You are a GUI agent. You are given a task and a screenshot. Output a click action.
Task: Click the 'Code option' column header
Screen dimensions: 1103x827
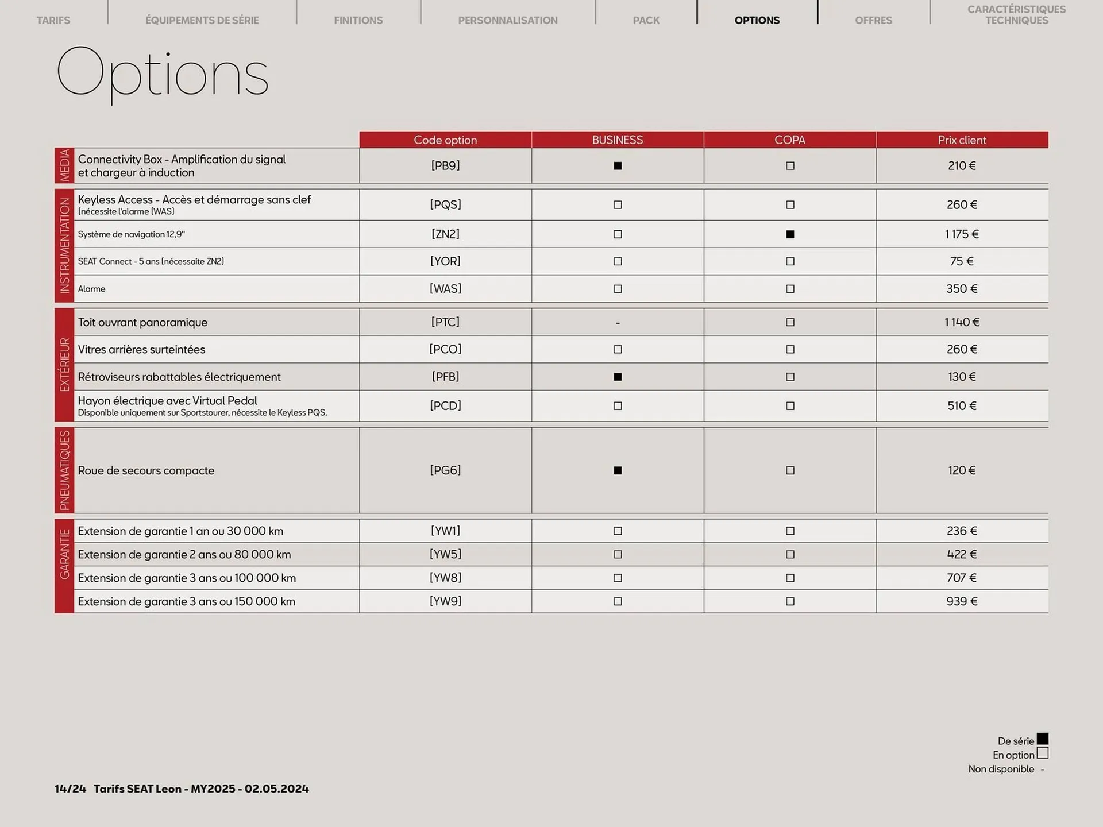pyautogui.click(x=445, y=140)
